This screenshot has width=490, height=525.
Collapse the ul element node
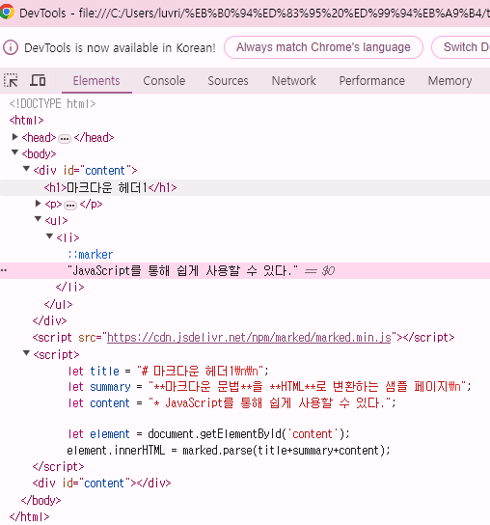[x=38, y=219]
